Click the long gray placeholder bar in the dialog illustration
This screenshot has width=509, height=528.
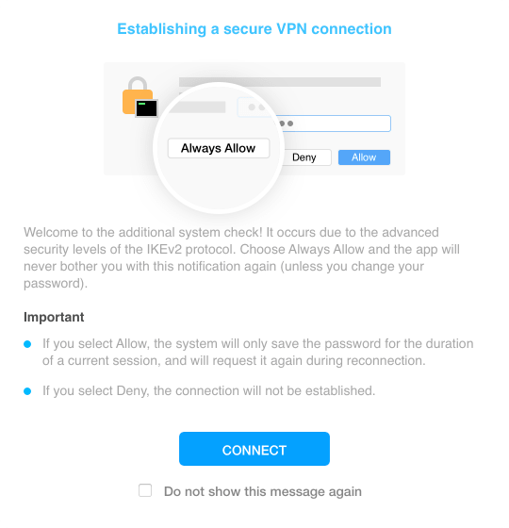pos(280,82)
